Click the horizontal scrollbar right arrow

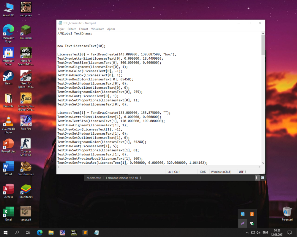(259, 167)
